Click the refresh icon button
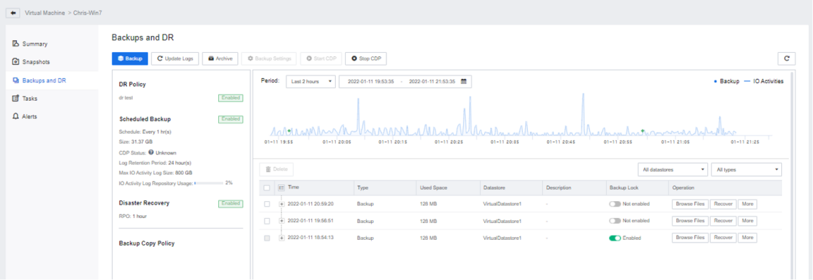This screenshot has width=813, height=280. pyautogui.click(x=786, y=58)
